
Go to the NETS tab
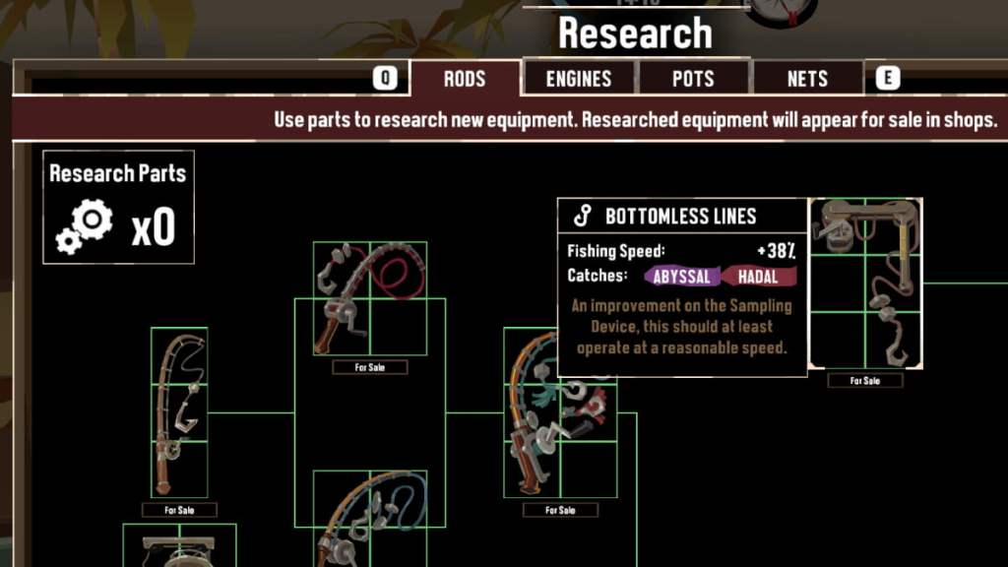[807, 79]
